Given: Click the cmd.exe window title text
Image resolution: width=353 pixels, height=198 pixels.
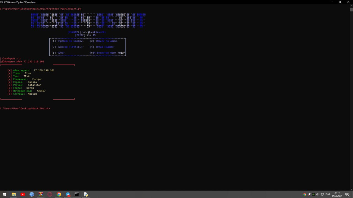Looking at the screenshot, I should 20,2.
